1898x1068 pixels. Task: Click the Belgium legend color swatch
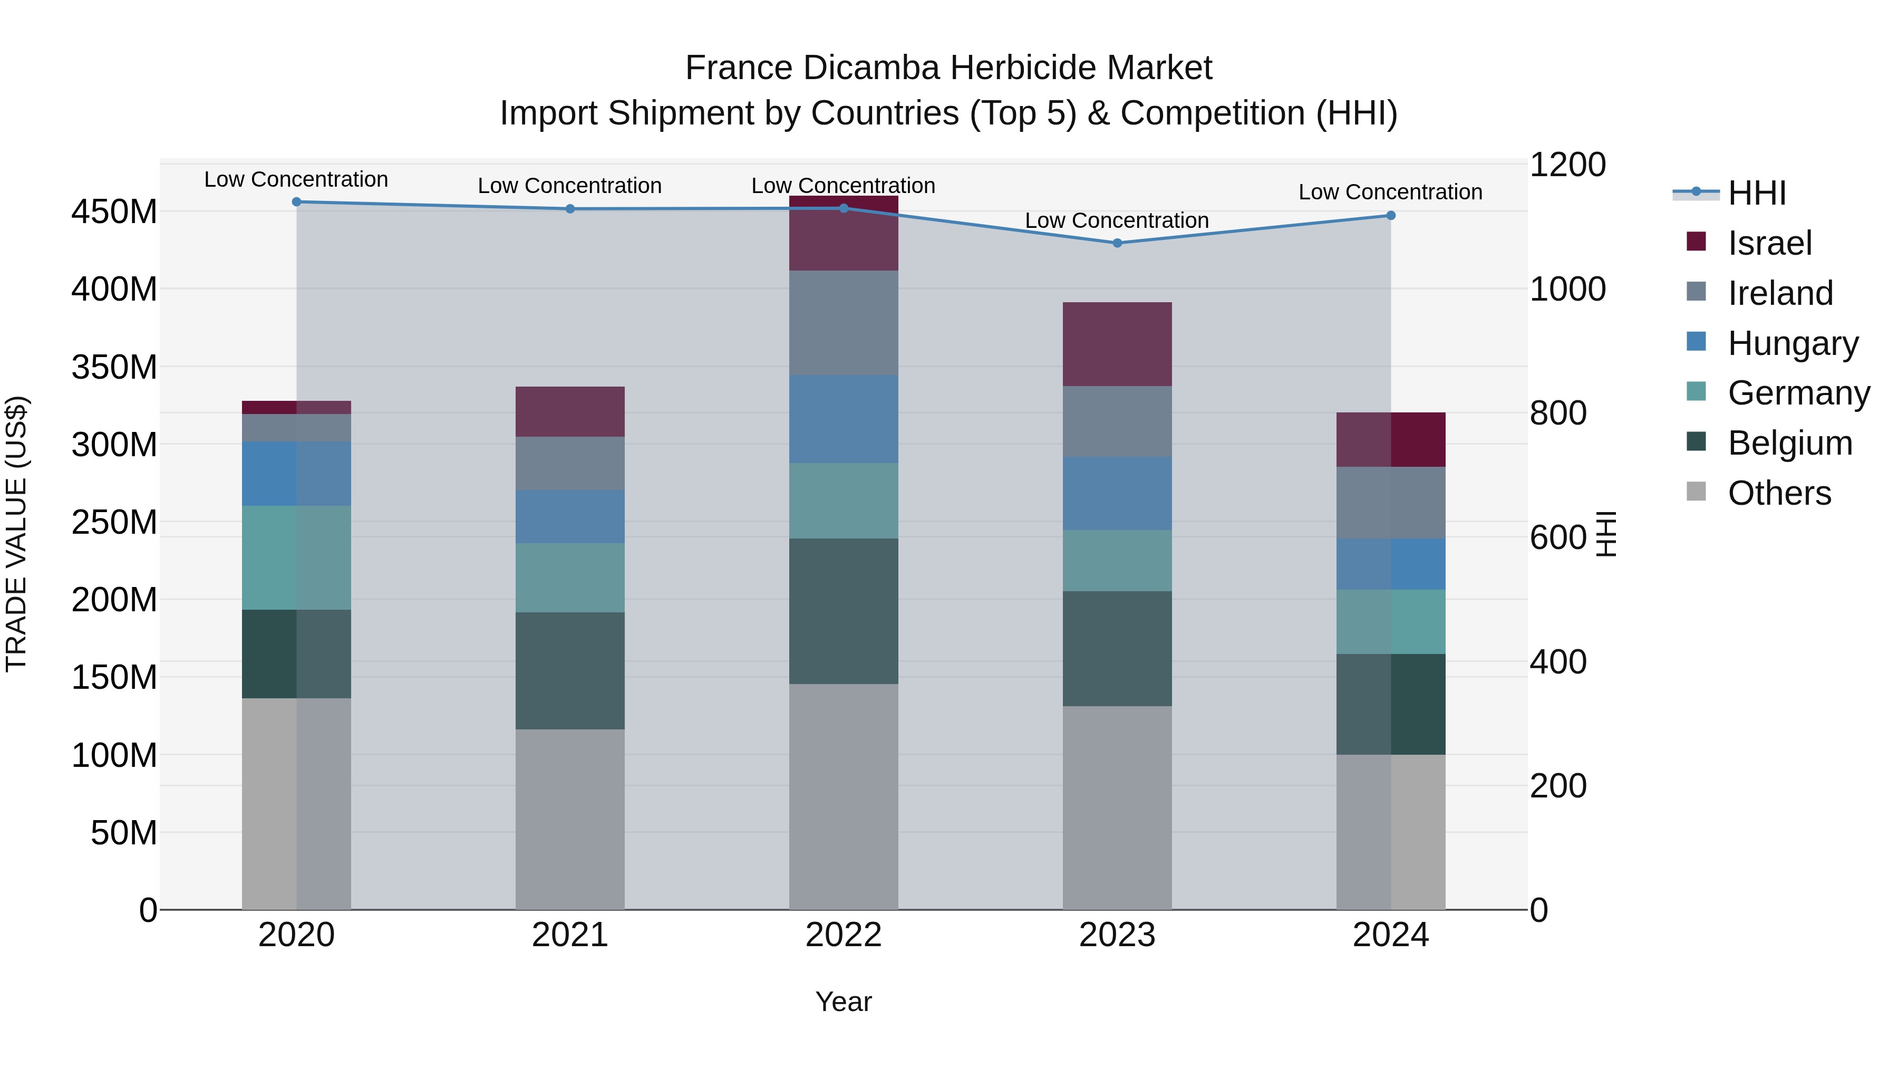[1696, 441]
